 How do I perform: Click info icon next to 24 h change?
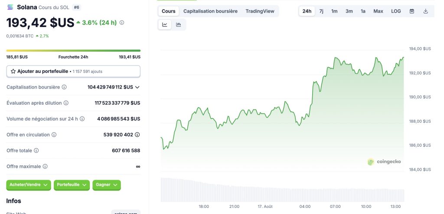122,23
